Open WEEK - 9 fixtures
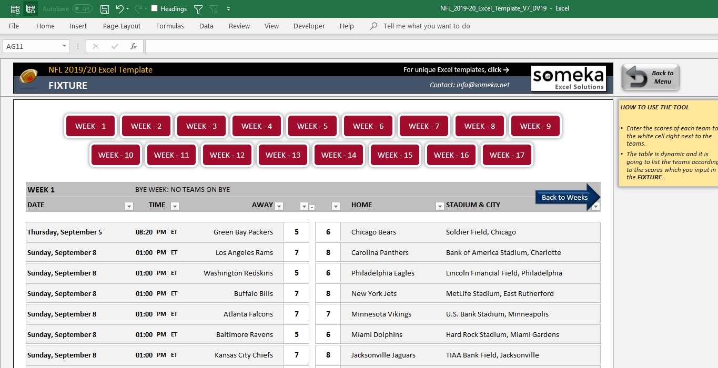 [x=535, y=126]
